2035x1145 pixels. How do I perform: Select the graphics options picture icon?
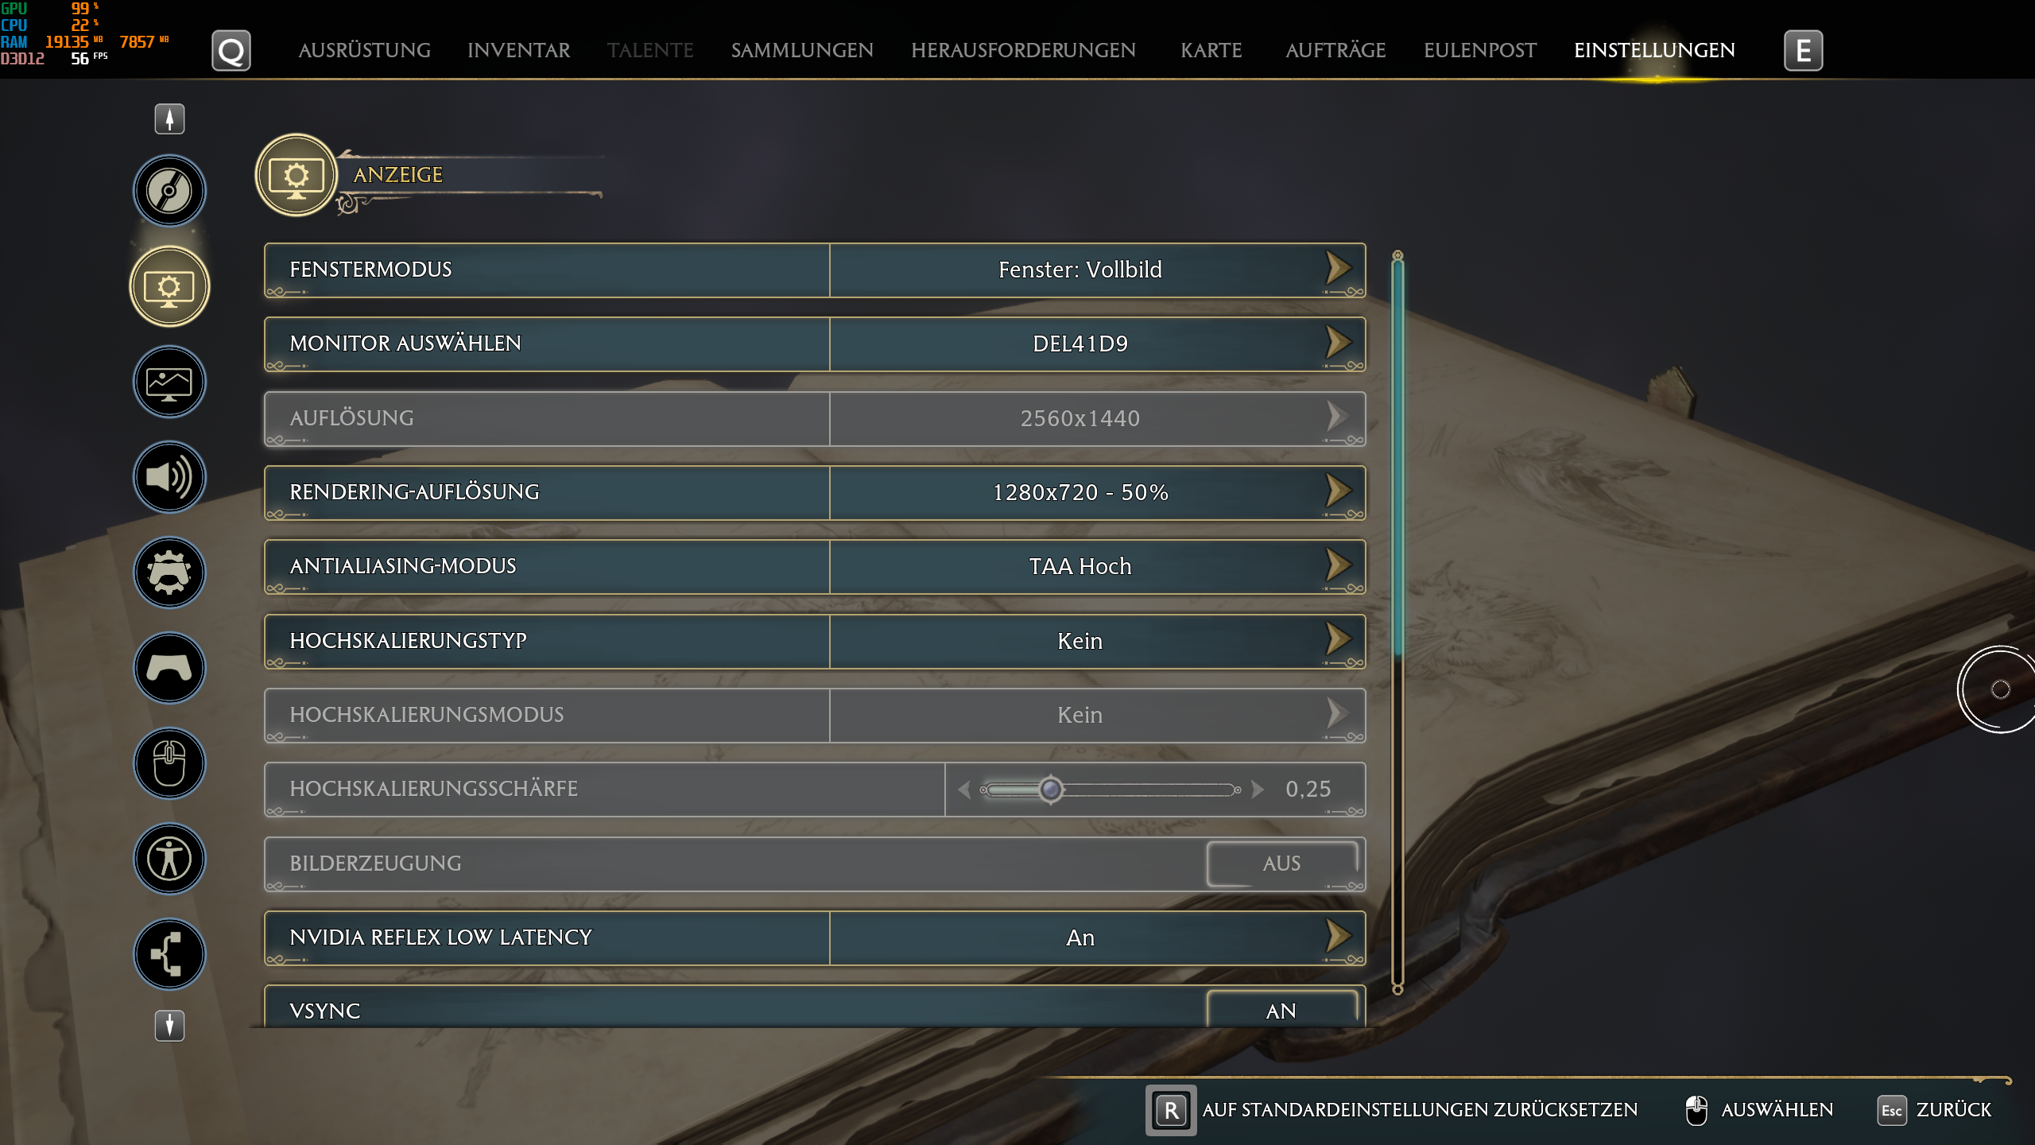pos(169,382)
